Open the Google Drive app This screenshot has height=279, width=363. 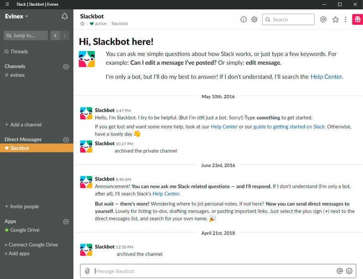click(22, 230)
